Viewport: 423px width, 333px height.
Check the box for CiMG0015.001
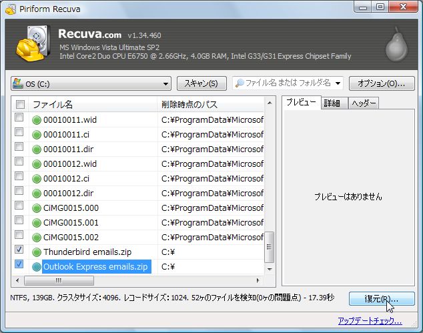[19, 220]
